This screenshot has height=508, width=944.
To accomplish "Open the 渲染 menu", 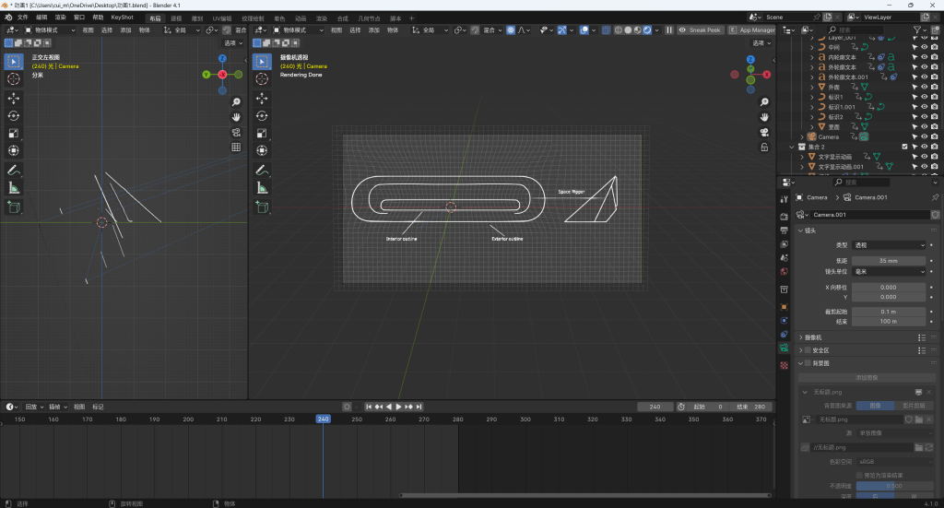I will coord(60,18).
